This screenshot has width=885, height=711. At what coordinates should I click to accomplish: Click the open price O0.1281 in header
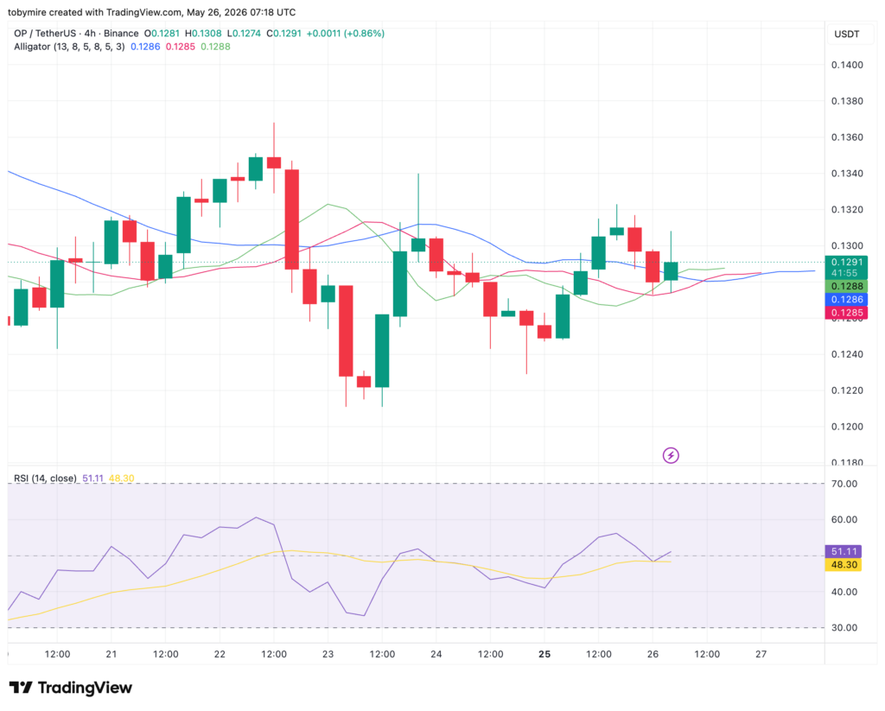pos(162,34)
